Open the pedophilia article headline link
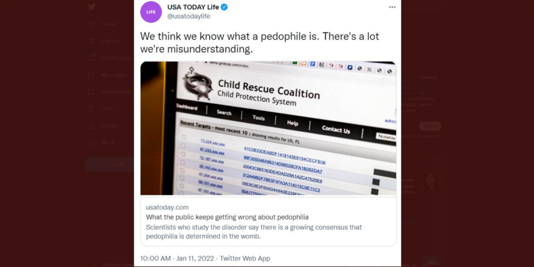The width and height of the screenshot is (534, 267). click(227, 217)
